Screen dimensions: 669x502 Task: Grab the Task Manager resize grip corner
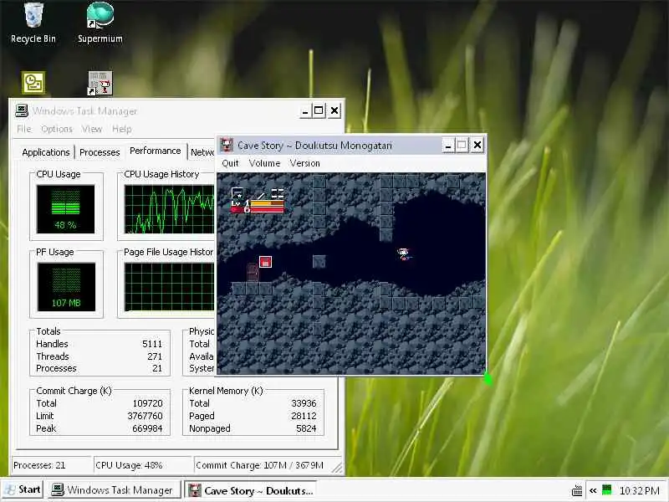click(x=337, y=468)
